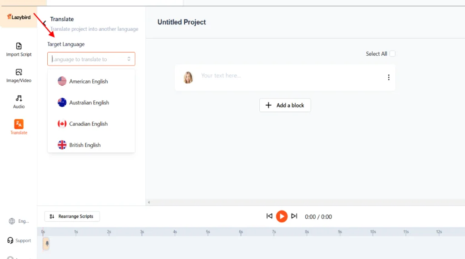Select the Translate sidebar icon
The image size is (465, 259).
(x=19, y=127)
